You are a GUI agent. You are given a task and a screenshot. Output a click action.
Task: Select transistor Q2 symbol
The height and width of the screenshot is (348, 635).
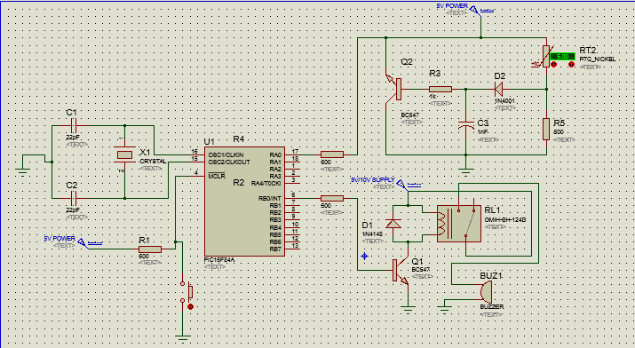[394, 89]
